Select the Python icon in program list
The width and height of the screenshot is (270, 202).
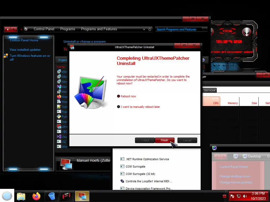[x=59, y=117]
